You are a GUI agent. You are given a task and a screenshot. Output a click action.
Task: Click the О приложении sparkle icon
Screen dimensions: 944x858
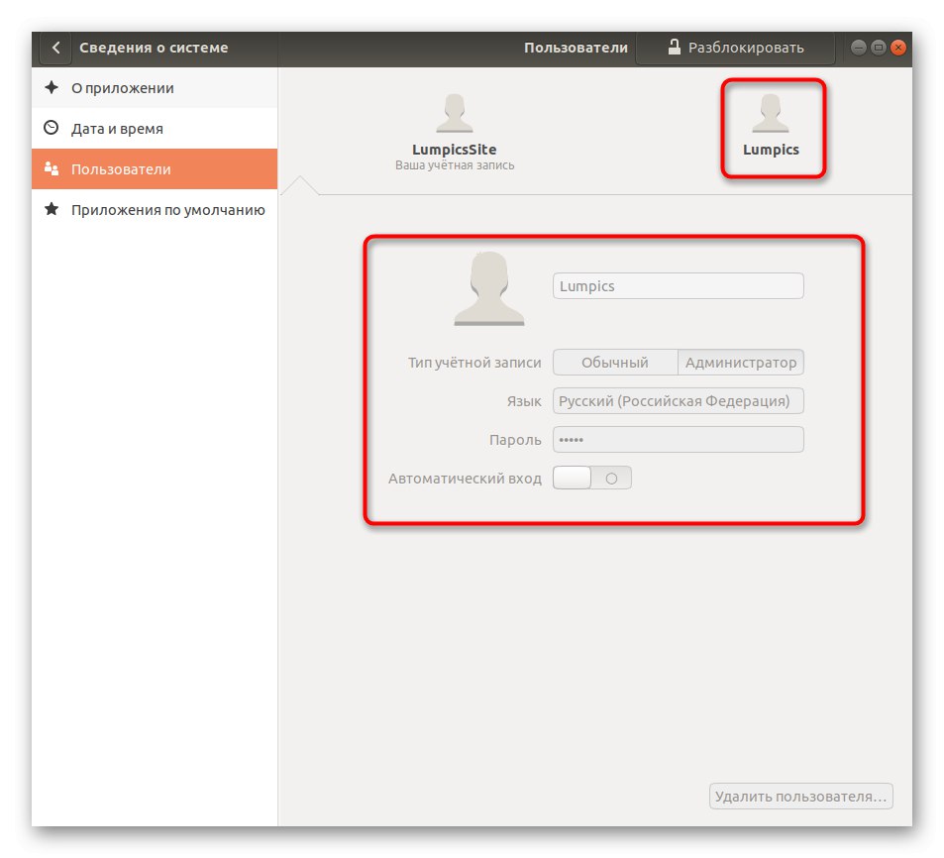52,87
